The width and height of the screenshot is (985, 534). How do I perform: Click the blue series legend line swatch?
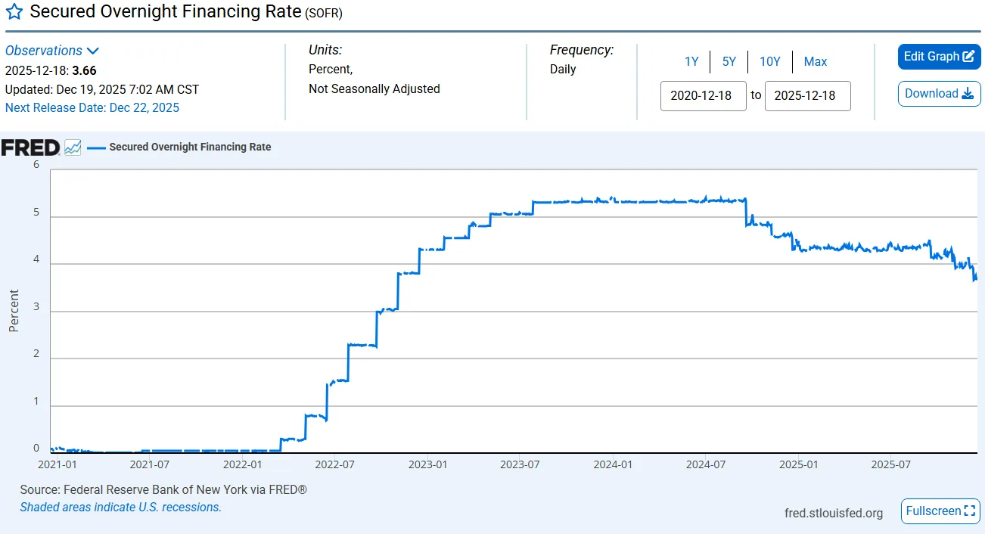(96, 147)
